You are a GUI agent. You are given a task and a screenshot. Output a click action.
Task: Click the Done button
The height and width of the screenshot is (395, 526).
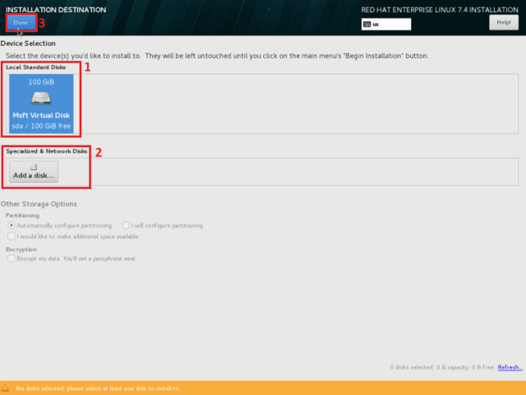click(21, 22)
